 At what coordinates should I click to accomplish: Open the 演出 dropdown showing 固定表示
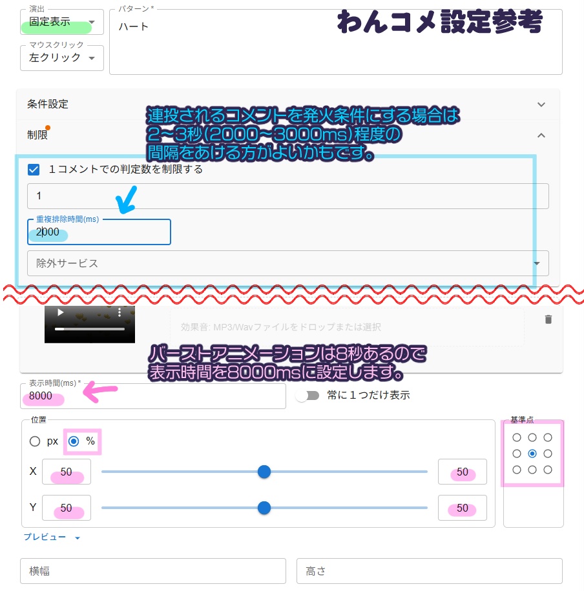[x=62, y=21]
